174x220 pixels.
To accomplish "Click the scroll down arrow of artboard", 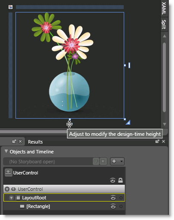I will coord(165,124).
